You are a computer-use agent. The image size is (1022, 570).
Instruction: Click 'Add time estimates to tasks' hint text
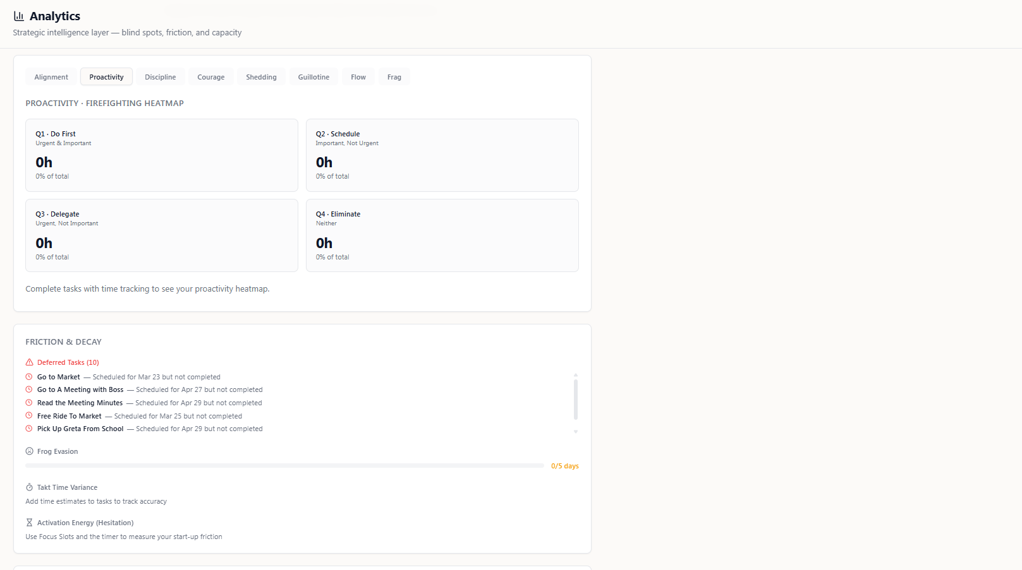(96, 501)
